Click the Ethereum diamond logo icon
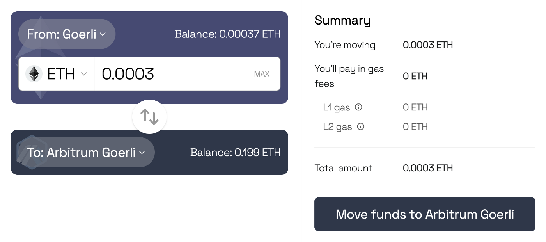The width and height of the screenshot is (546, 242). click(x=34, y=74)
